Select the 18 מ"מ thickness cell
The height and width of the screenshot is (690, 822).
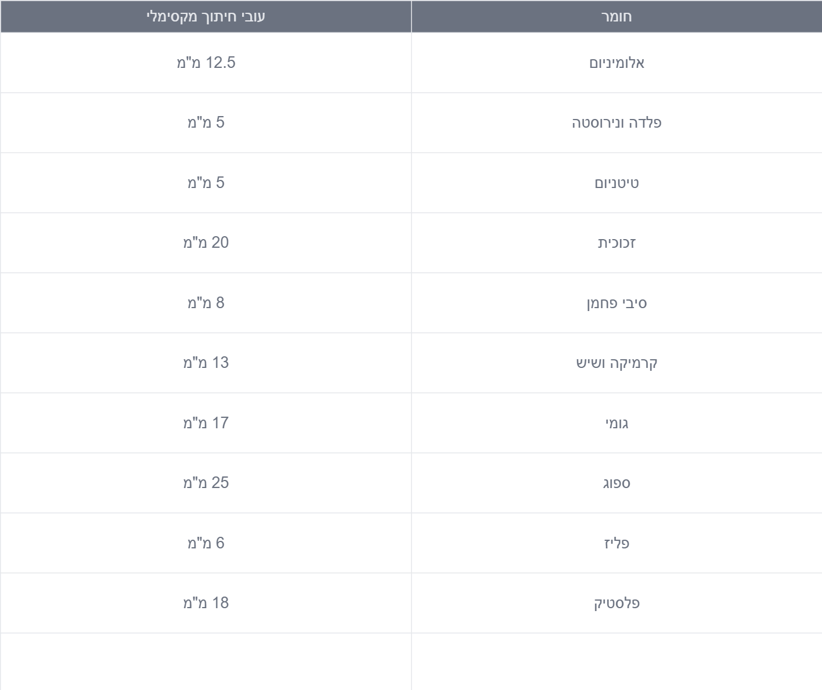pos(206,603)
